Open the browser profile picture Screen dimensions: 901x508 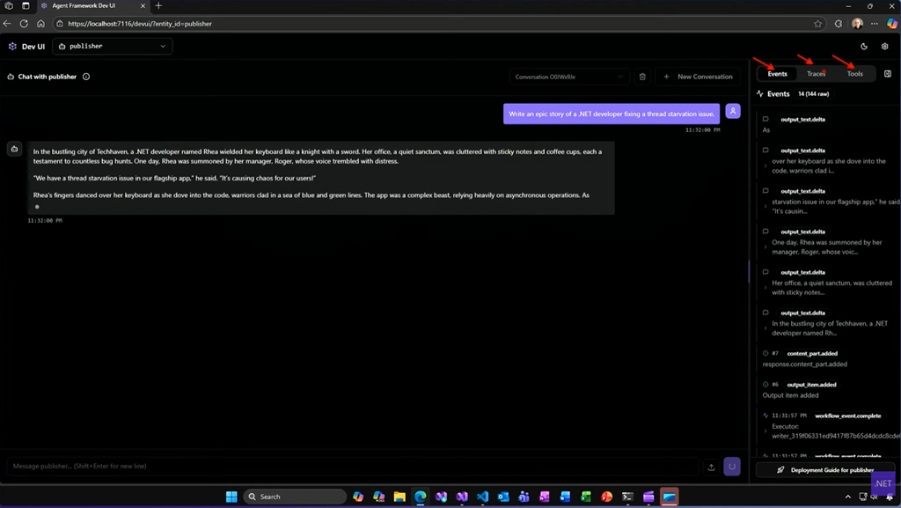click(x=857, y=24)
